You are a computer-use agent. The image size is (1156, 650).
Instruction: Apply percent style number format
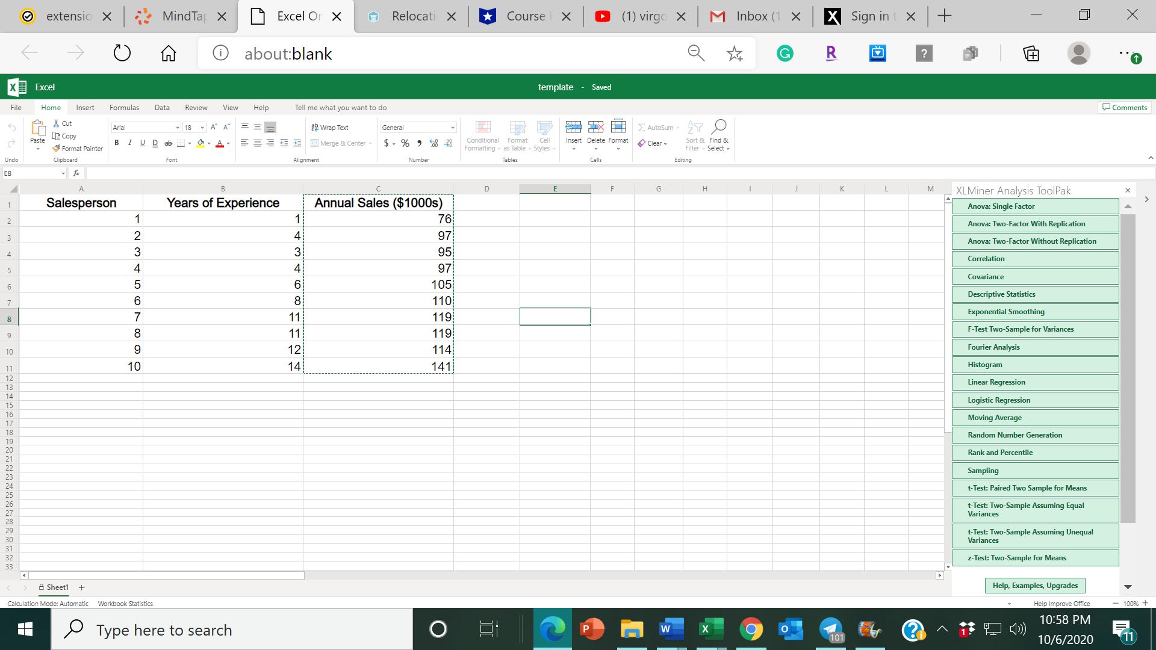pos(405,143)
